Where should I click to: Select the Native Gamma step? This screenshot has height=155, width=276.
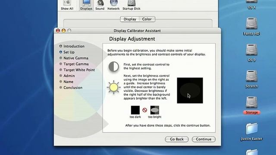74,58
